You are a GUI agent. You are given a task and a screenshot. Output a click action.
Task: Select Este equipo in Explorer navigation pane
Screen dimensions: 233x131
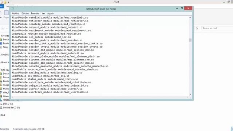click(x=5, y=70)
